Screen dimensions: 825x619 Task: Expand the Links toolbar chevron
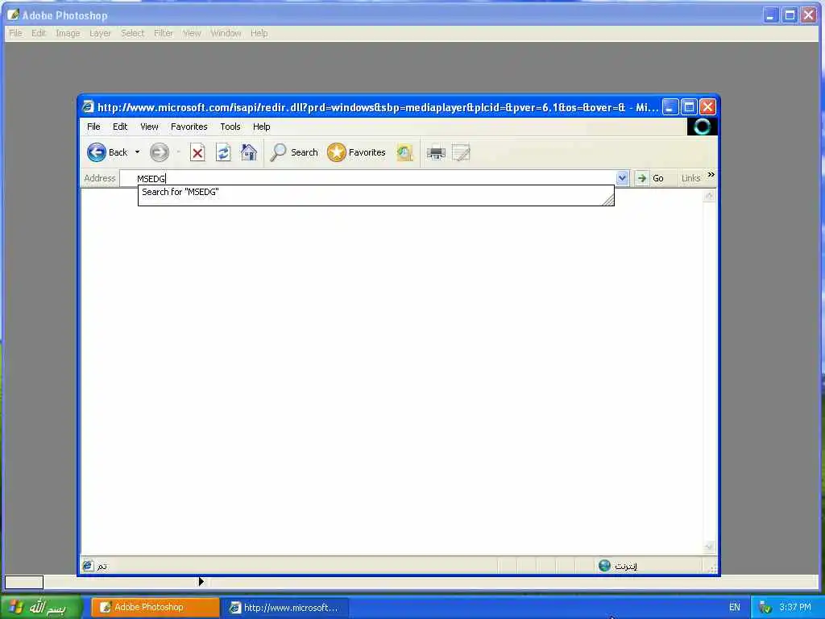tap(711, 175)
